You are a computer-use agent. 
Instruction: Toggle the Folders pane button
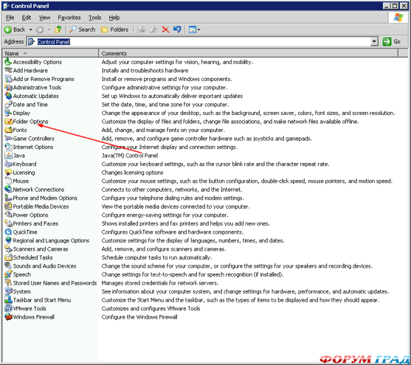(x=115, y=29)
